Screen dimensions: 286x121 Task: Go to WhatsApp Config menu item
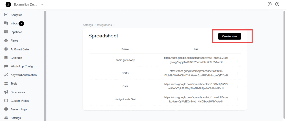click(22, 66)
